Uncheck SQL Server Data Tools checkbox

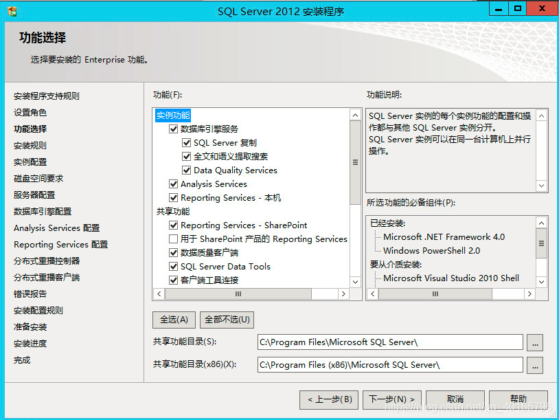[x=173, y=267]
